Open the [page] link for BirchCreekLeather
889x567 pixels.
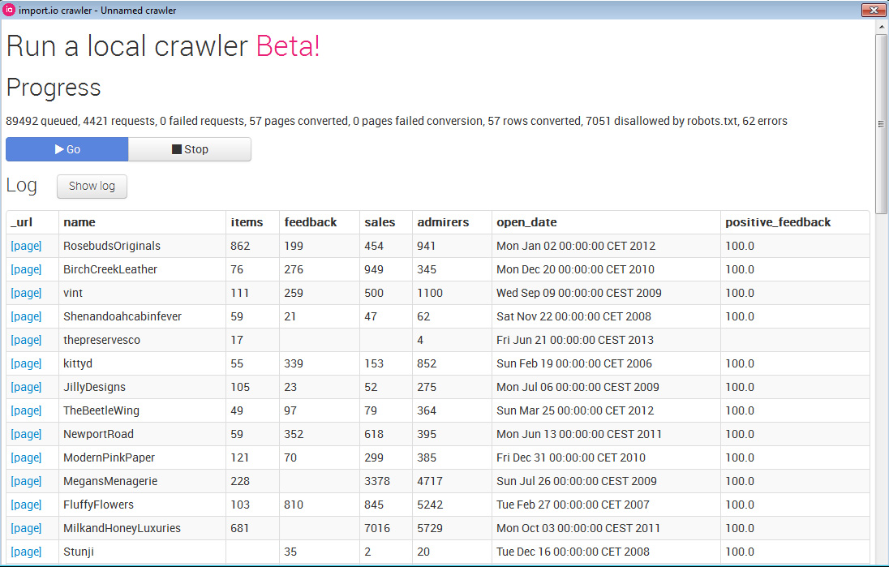(26, 269)
